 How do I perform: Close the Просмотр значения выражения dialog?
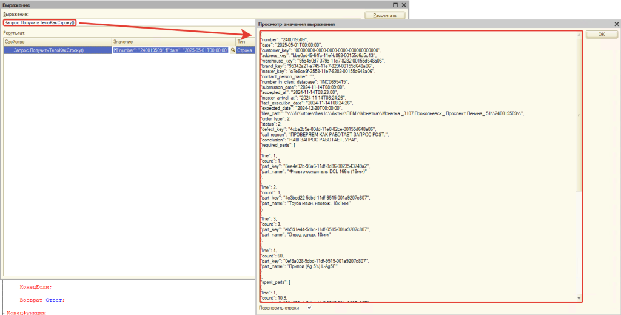click(x=616, y=24)
